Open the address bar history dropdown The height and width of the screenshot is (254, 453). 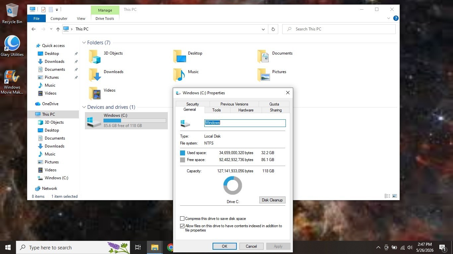pyautogui.click(x=263, y=29)
